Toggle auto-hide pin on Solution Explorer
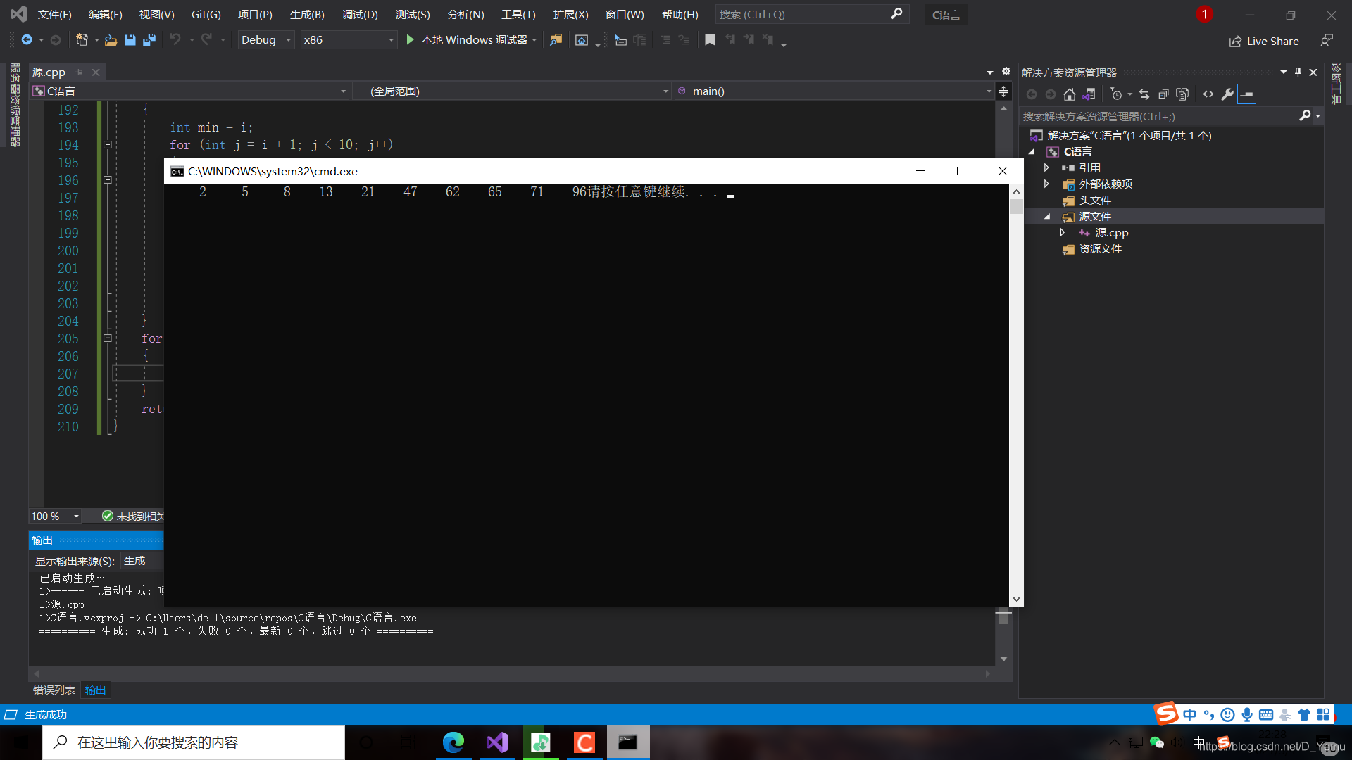Screen dimensions: 1352x760 point(1298,72)
